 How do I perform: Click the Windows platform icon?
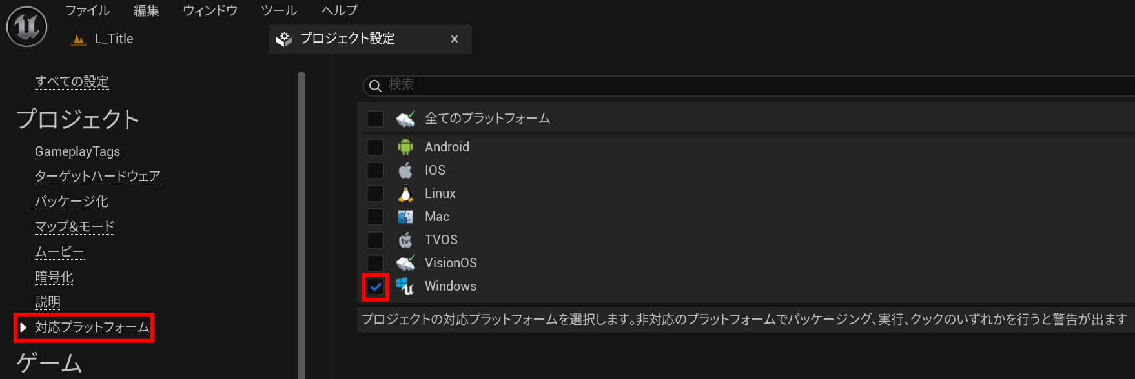(x=405, y=286)
